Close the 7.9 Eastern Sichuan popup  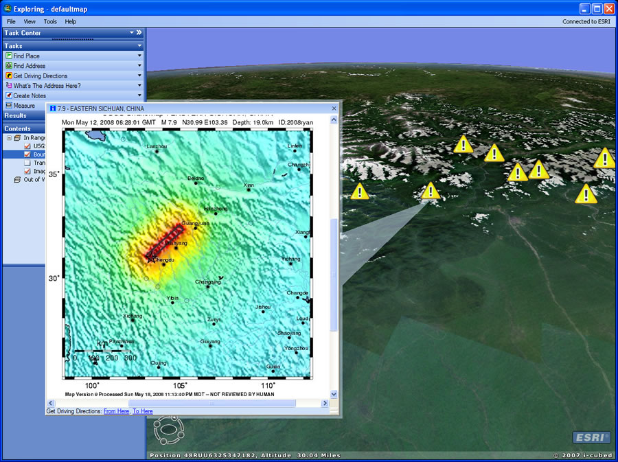[x=334, y=108]
